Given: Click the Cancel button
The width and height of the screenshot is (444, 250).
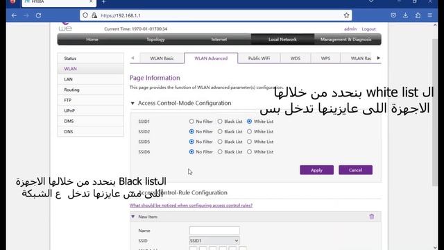Looking at the screenshot, I should [355, 170].
